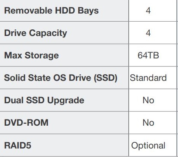Click the DVD-ROM row label
Image resolution: width=178 pixels, height=157 pixels.
pyautogui.click(x=26, y=123)
